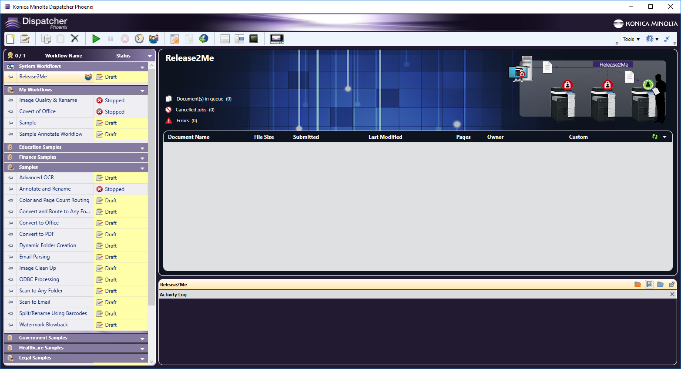Toggle the activity log notebook icon
681x369 pixels.
[x=649, y=285]
